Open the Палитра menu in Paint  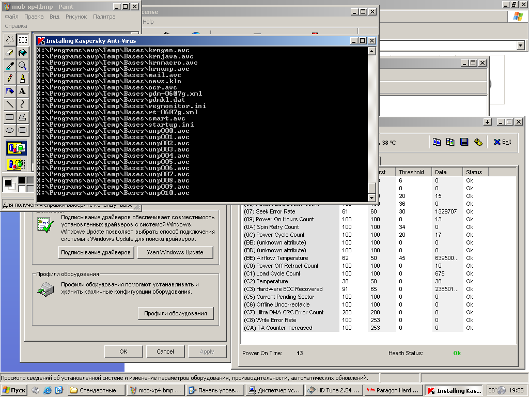pyautogui.click(x=104, y=17)
